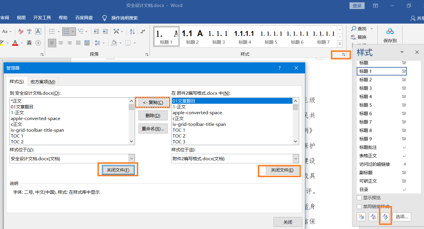This screenshot has width=424, height=229.
Task: Click the New Style icon in Styles pane
Action: pyautogui.click(x=361, y=216)
